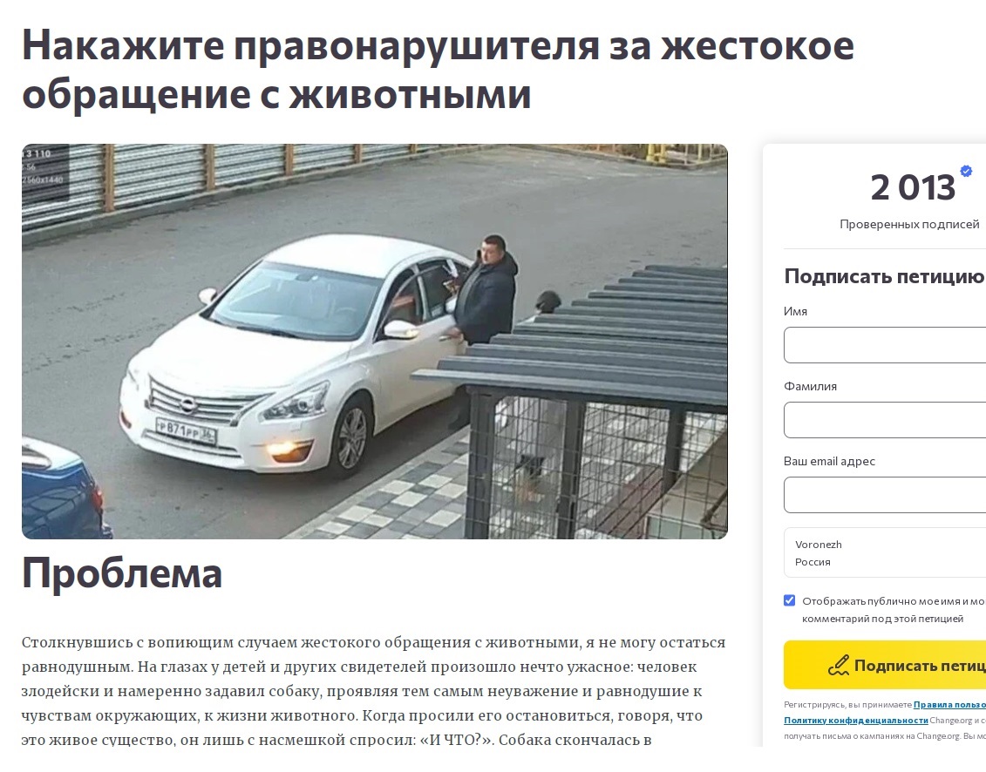Click the blue verified badge beside 2 013
986x772 pixels.
click(966, 171)
